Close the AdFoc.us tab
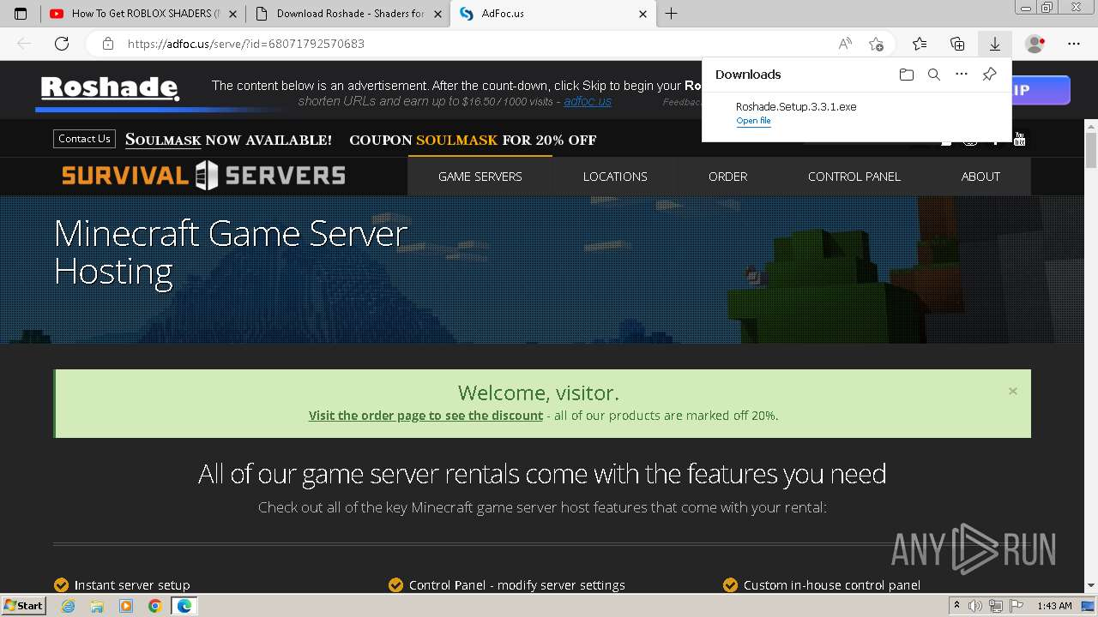 643,14
